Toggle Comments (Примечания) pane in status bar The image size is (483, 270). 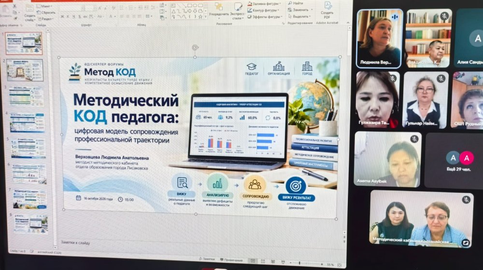point(231,260)
